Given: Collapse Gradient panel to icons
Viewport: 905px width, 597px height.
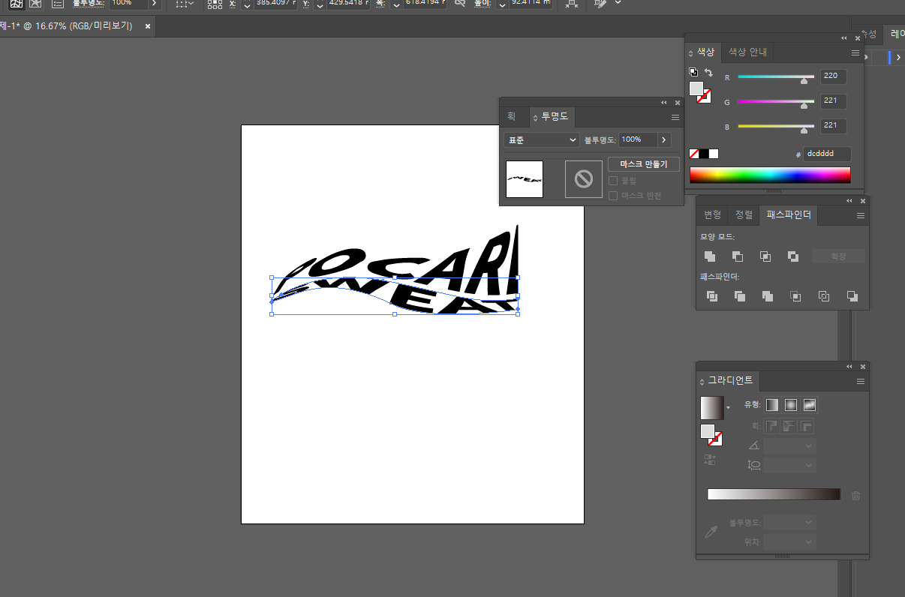Looking at the screenshot, I should 850,367.
